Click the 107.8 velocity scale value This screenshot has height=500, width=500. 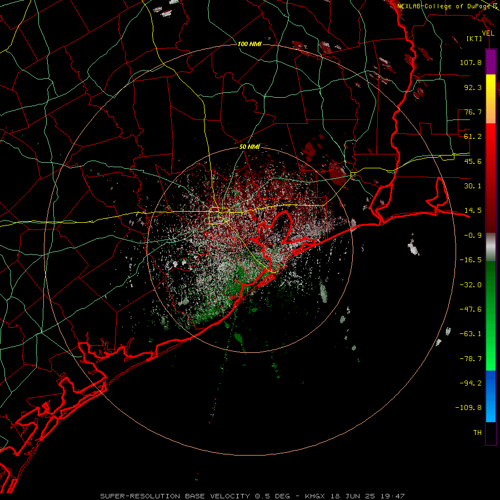pyautogui.click(x=471, y=62)
